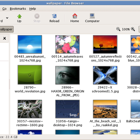140x140 pixels.
Task: Open Computer via monitor icon
Action: (92, 16)
